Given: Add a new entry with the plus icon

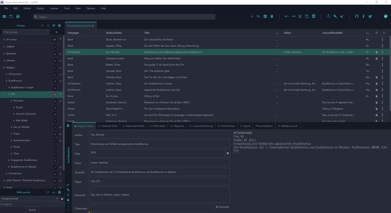Looking at the screenshot, I should (252, 16).
